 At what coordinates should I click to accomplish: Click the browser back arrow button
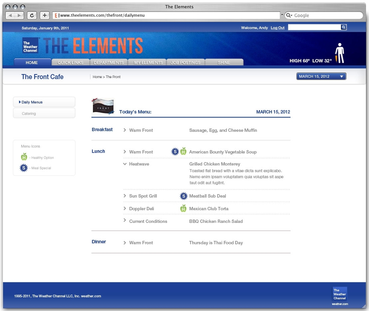pos(10,15)
